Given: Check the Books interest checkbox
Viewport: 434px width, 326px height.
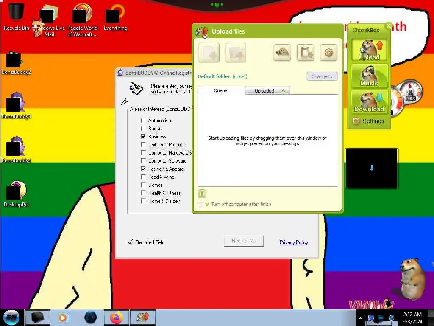Looking at the screenshot, I should (x=143, y=128).
